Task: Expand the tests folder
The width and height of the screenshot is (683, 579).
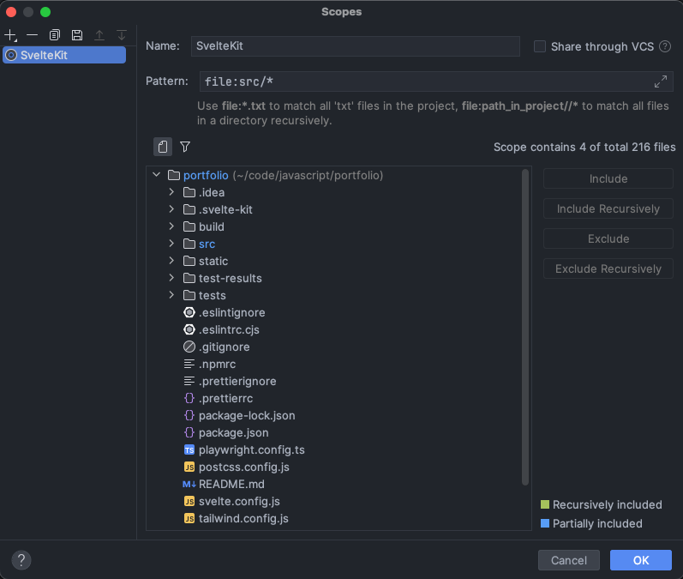Action: [171, 295]
